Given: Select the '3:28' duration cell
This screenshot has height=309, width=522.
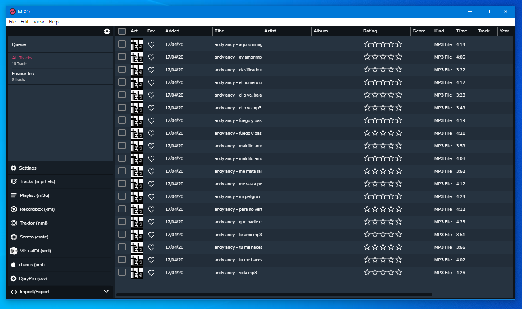Looking at the screenshot, I should [461, 95].
